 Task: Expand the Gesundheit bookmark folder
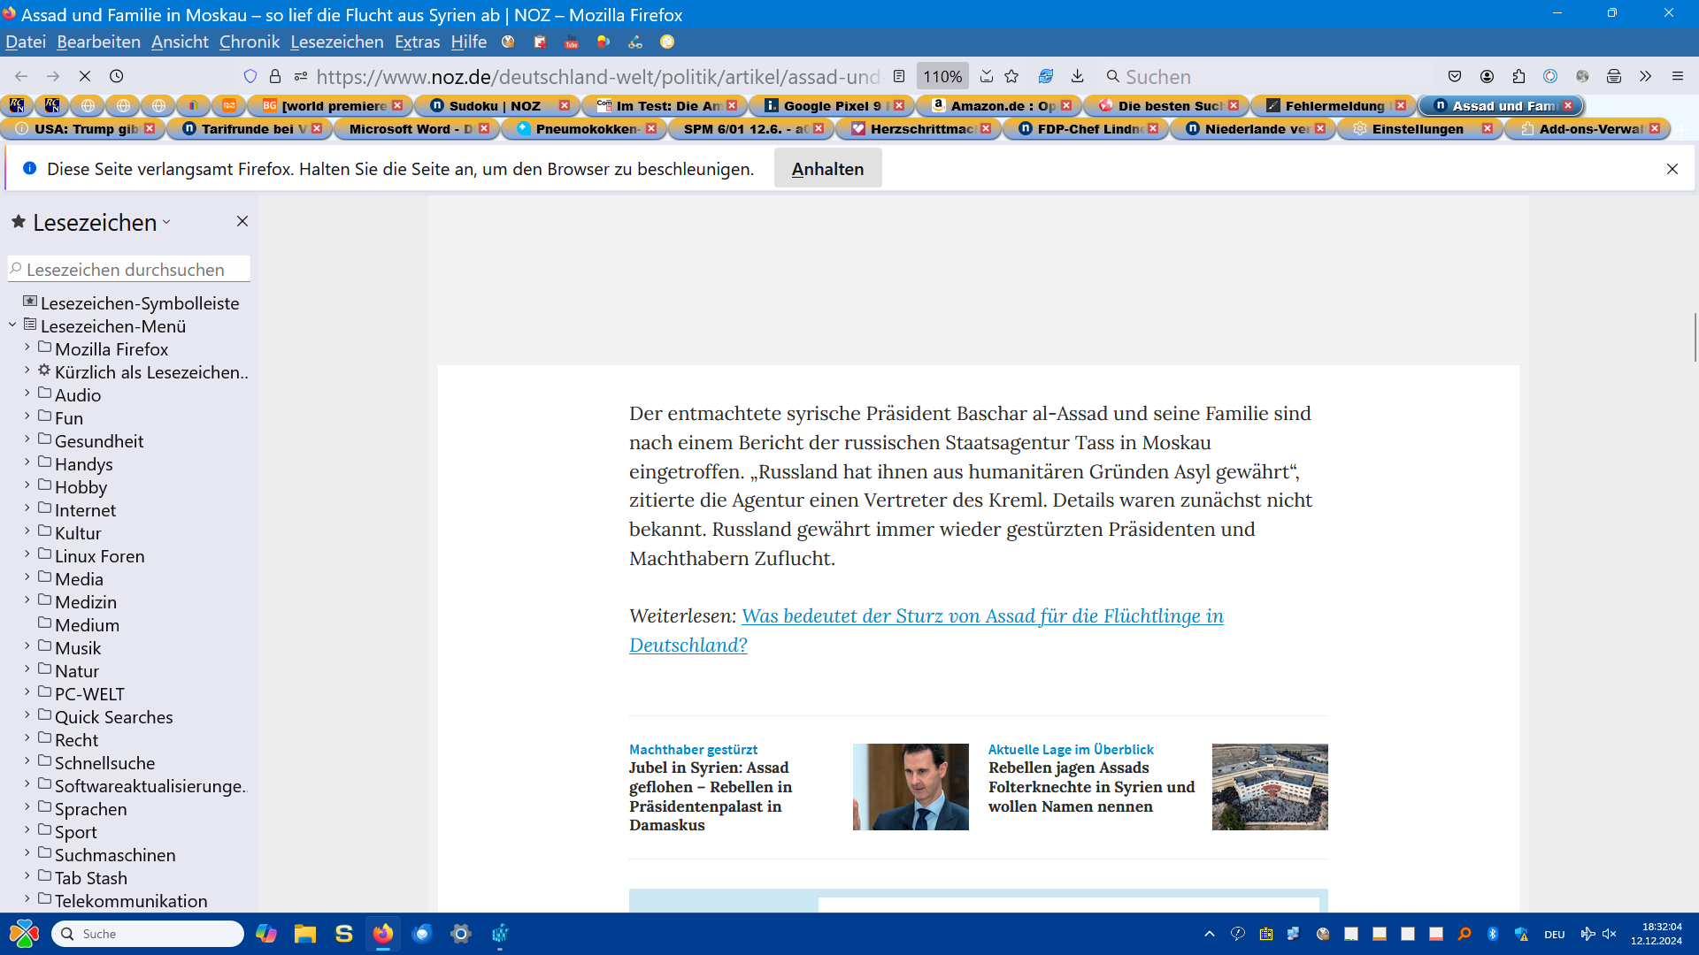(x=27, y=439)
